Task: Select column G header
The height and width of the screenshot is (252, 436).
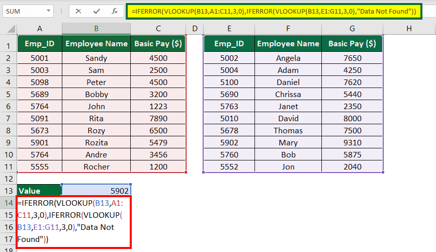Action: [352, 28]
